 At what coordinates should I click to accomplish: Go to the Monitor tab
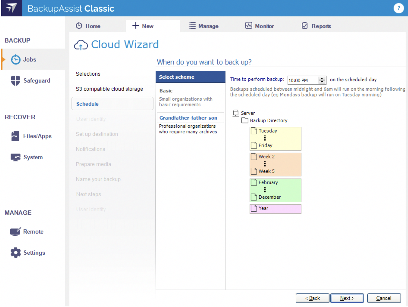[x=260, y=26]
